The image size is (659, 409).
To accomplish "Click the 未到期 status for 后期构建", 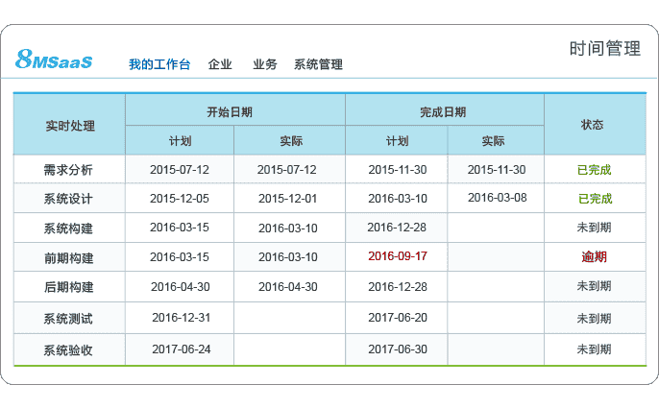I will pyautogui.click(x=594, y=286).
